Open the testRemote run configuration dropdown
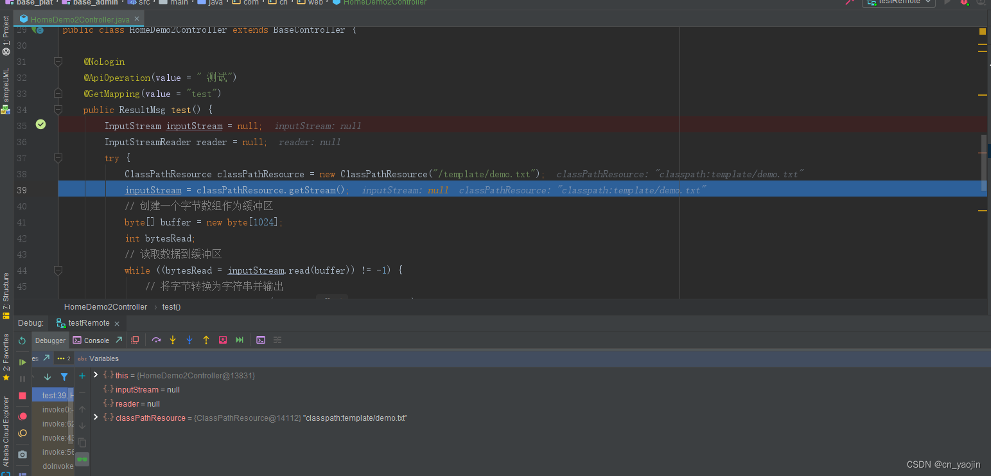The width and height of the screenshot is (991, 476). [899, 3]
